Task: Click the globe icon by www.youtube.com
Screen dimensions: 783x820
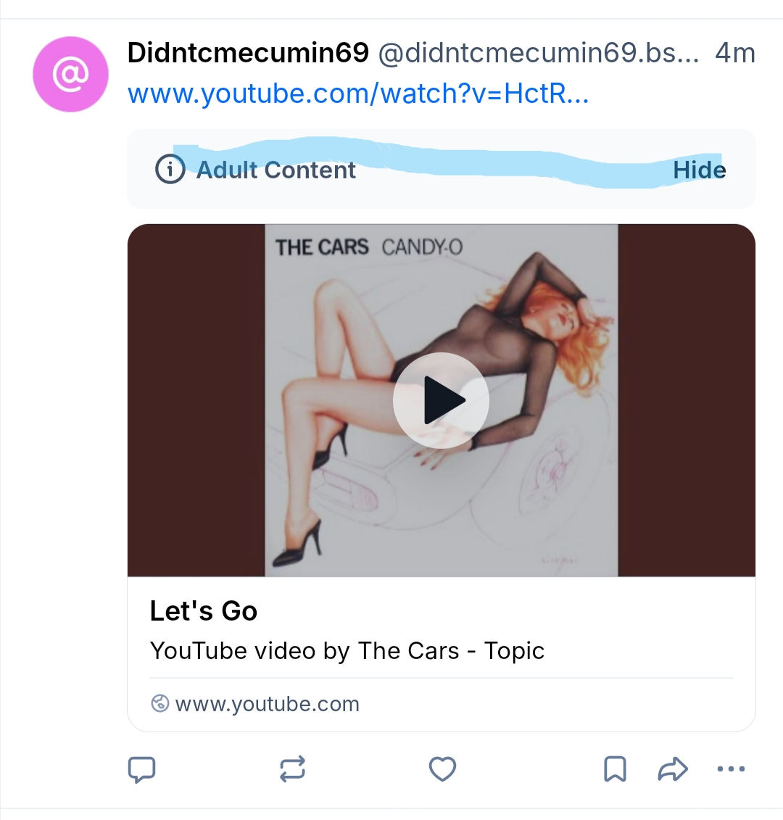Action: coord(160,703)
